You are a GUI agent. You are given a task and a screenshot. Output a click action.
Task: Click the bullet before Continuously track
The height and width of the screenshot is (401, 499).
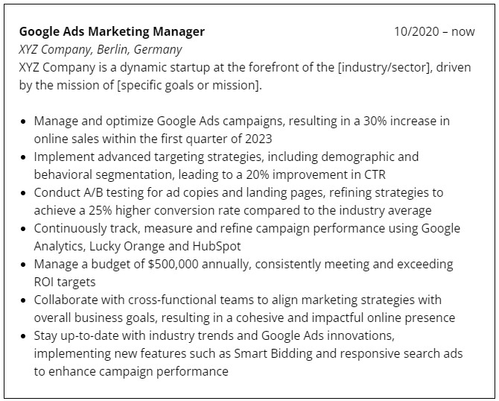click(25, 229)
